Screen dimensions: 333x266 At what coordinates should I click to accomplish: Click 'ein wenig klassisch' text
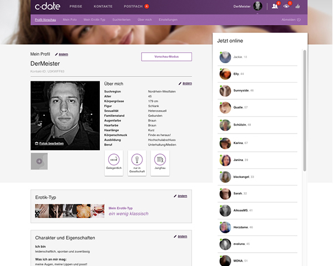[x=129, y=213]
